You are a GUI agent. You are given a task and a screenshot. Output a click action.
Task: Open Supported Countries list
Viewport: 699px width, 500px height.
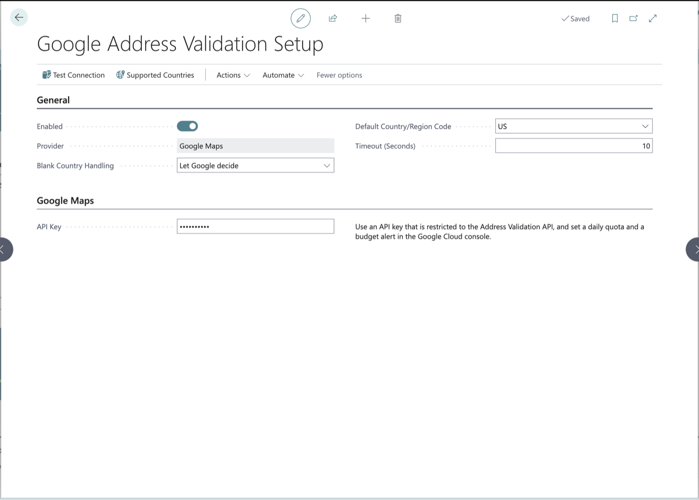point(155,75)
